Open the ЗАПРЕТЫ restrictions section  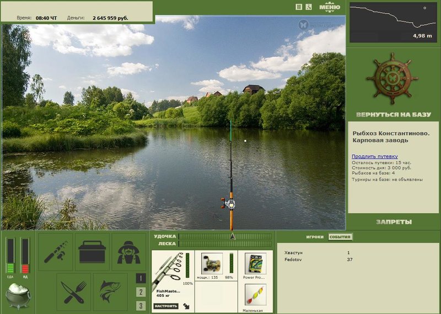point(394,222)
